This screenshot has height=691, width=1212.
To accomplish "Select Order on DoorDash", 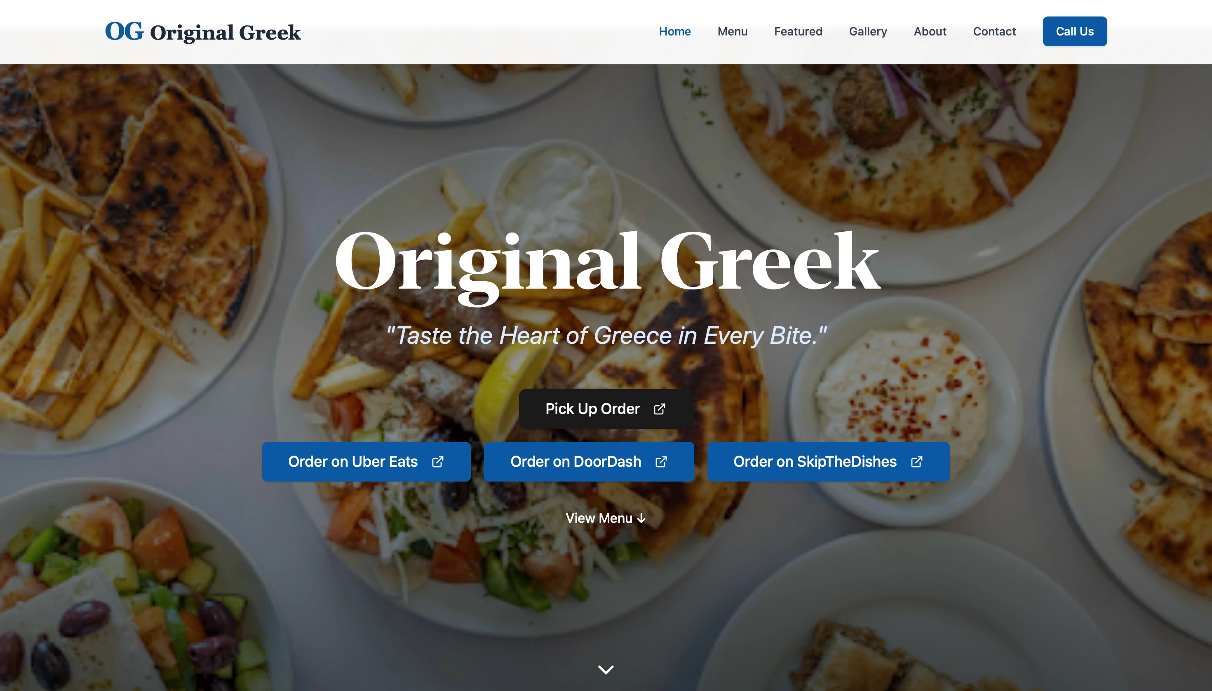I will click(589, 462).
